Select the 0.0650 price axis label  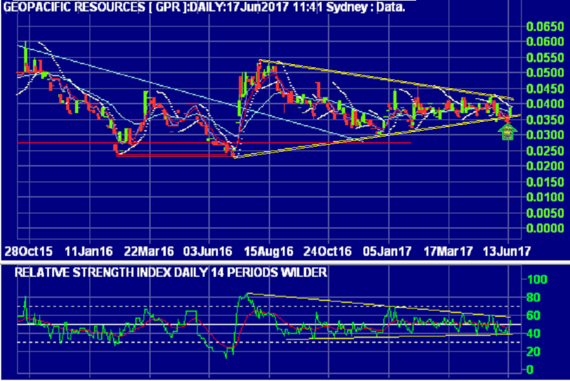pos(546,27)
